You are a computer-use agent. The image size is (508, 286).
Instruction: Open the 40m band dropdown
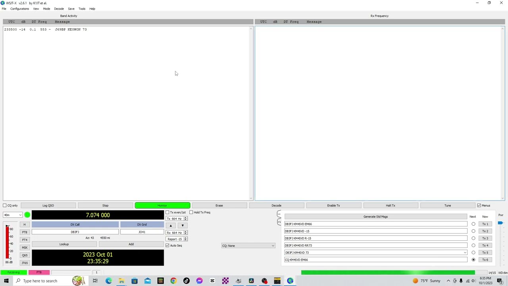(13, 215)
